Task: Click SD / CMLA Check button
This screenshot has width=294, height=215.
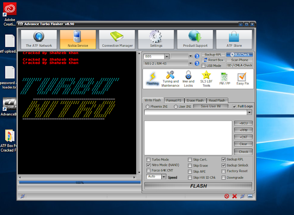Action: point(240,65)
